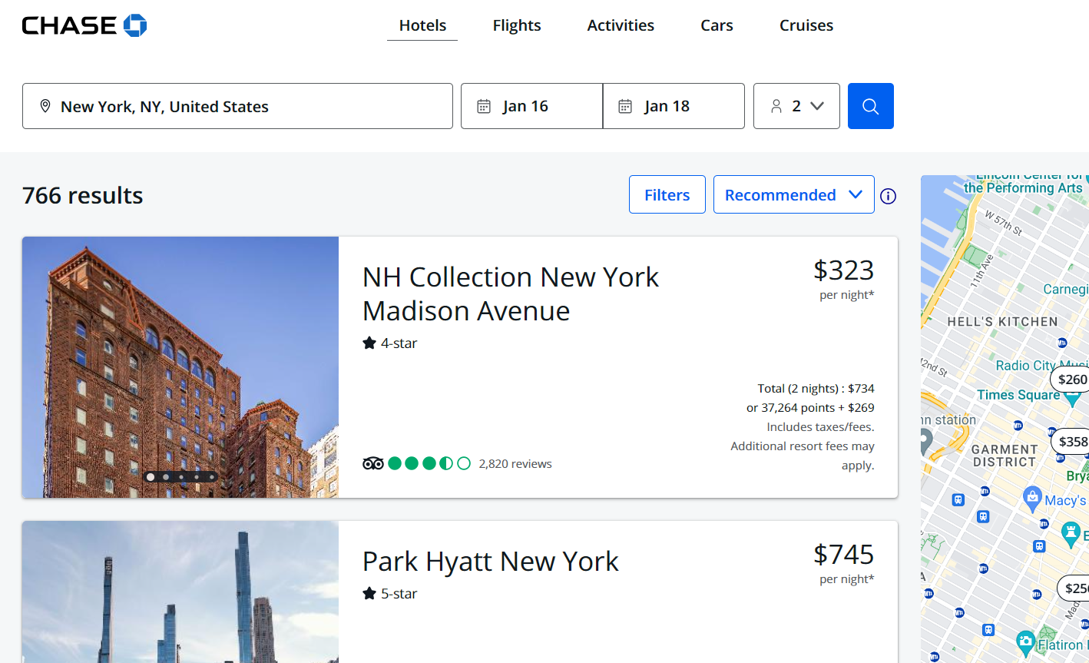
Task: Open the Activities tab
Action: tap(621, 25)
